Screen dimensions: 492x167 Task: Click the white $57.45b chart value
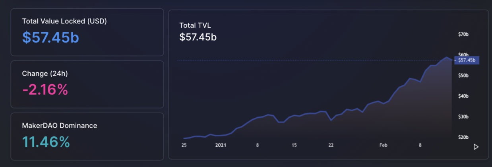tap(198, 37)
